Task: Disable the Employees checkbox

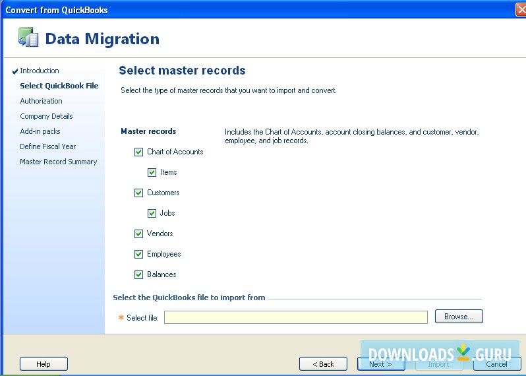Action: [138, 255]
